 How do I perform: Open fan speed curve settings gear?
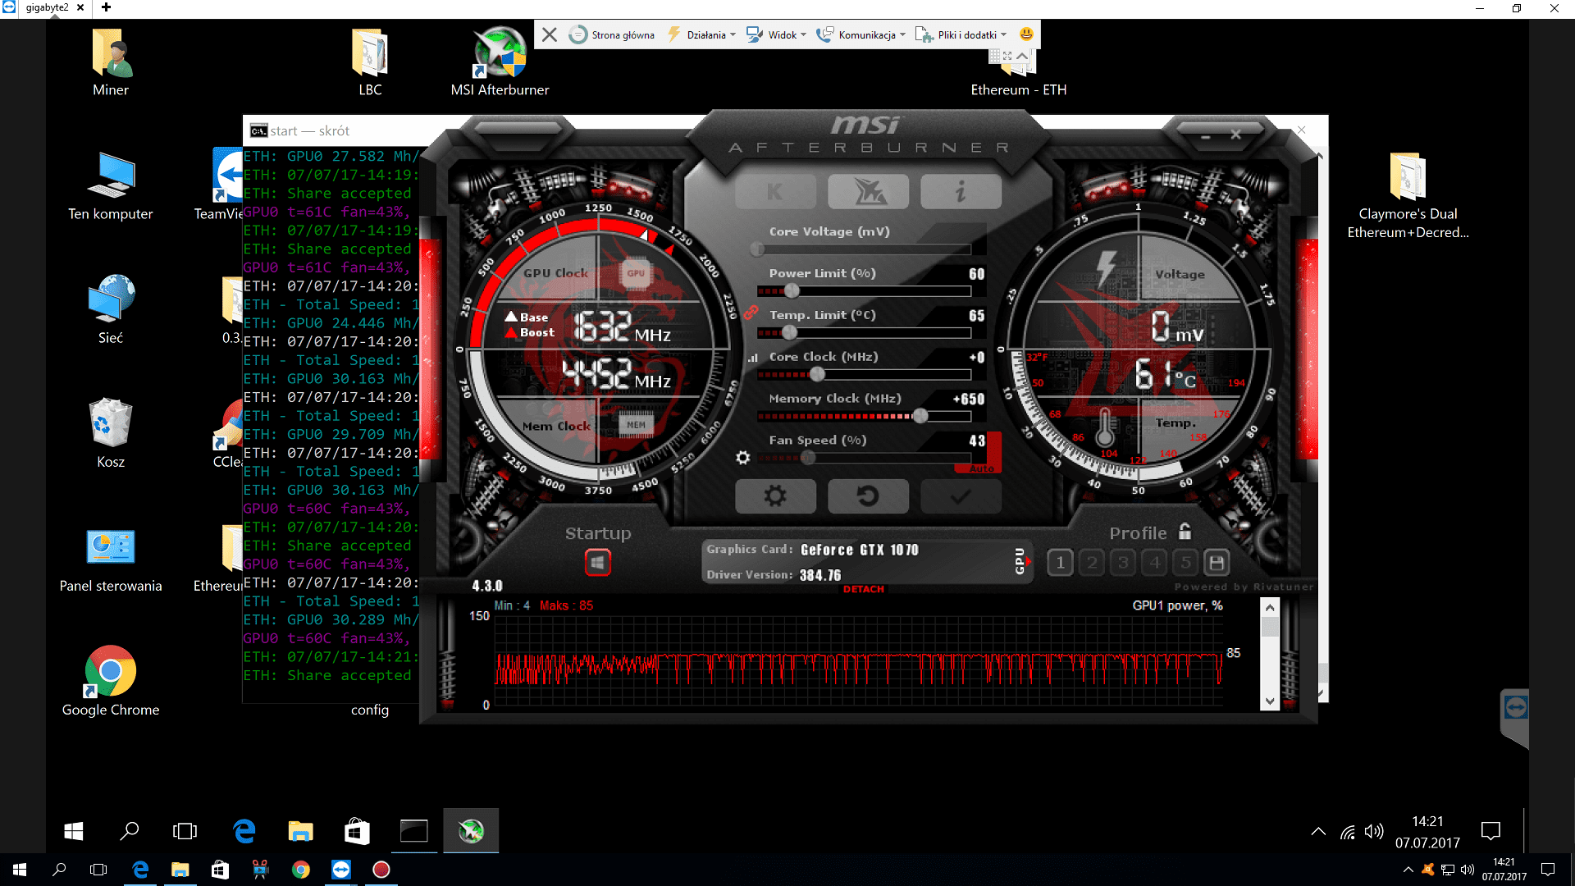point(743,457)
